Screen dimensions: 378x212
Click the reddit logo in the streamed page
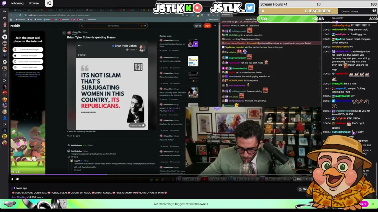click(15, 26)
